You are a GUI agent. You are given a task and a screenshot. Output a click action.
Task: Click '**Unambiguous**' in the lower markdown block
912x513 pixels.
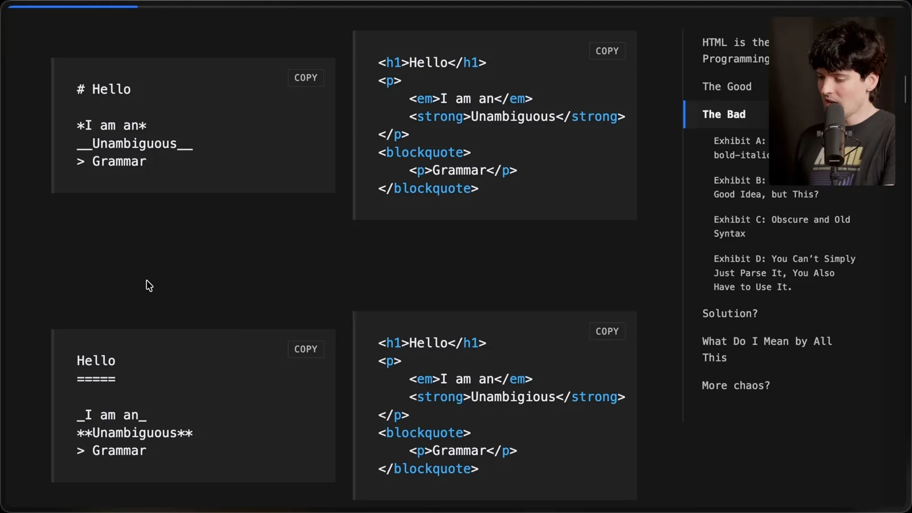(x=135, y=433)
